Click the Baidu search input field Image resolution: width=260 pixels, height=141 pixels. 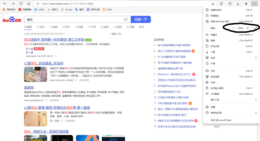(73, 19)
